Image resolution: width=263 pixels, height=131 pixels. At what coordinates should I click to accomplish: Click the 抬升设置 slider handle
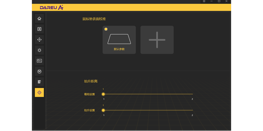click(103, 110)
